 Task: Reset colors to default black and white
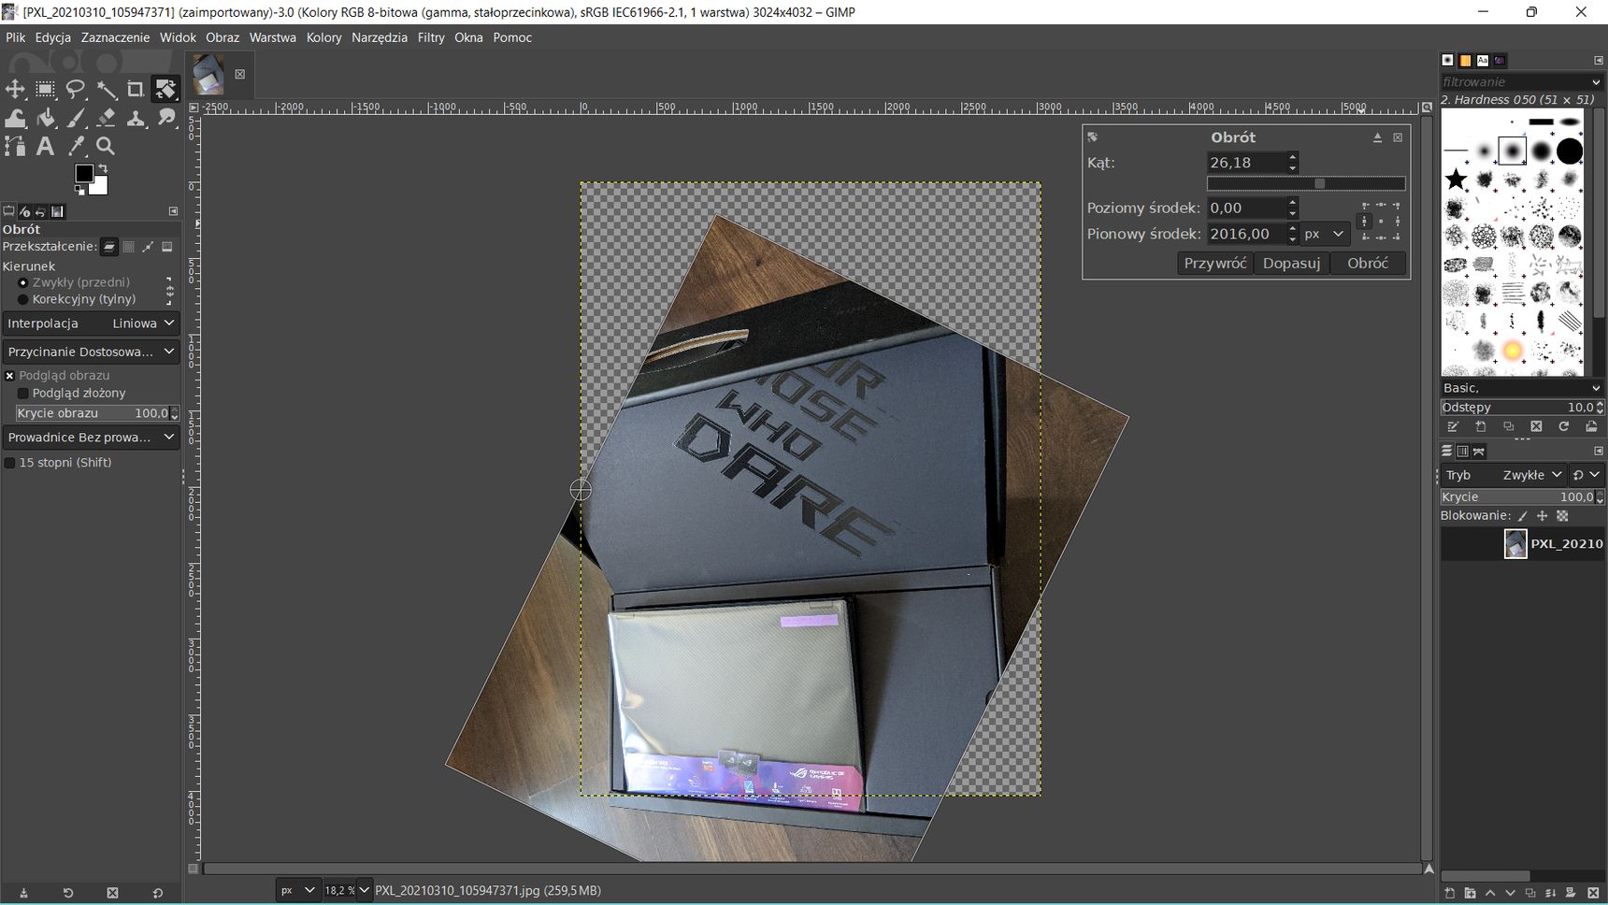coord(79,190)
